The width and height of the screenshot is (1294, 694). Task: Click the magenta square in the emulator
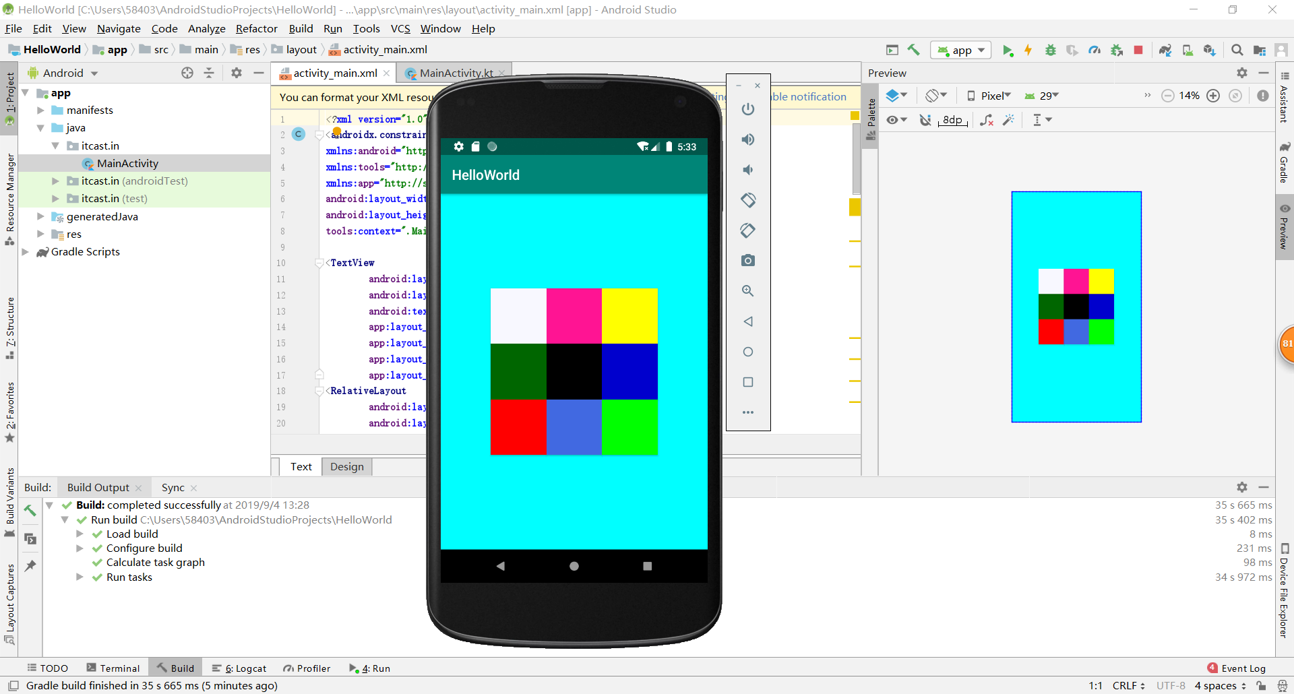coord(574,316)
